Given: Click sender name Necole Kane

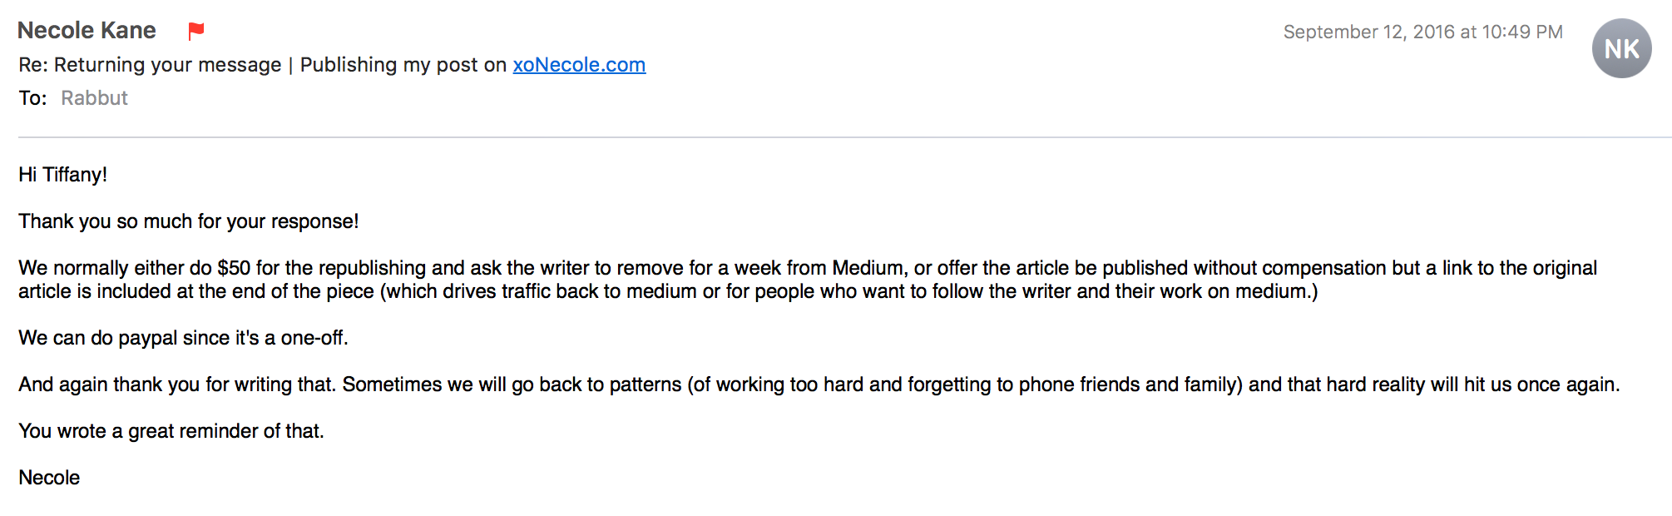Looking at the screenshot, I should click(87, 31).
